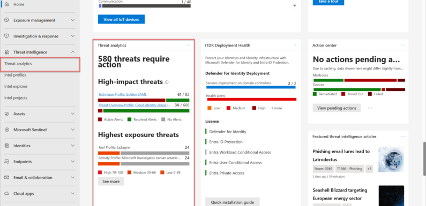
Task: Click the Active Alerts legend swatch
Action: 100,119
